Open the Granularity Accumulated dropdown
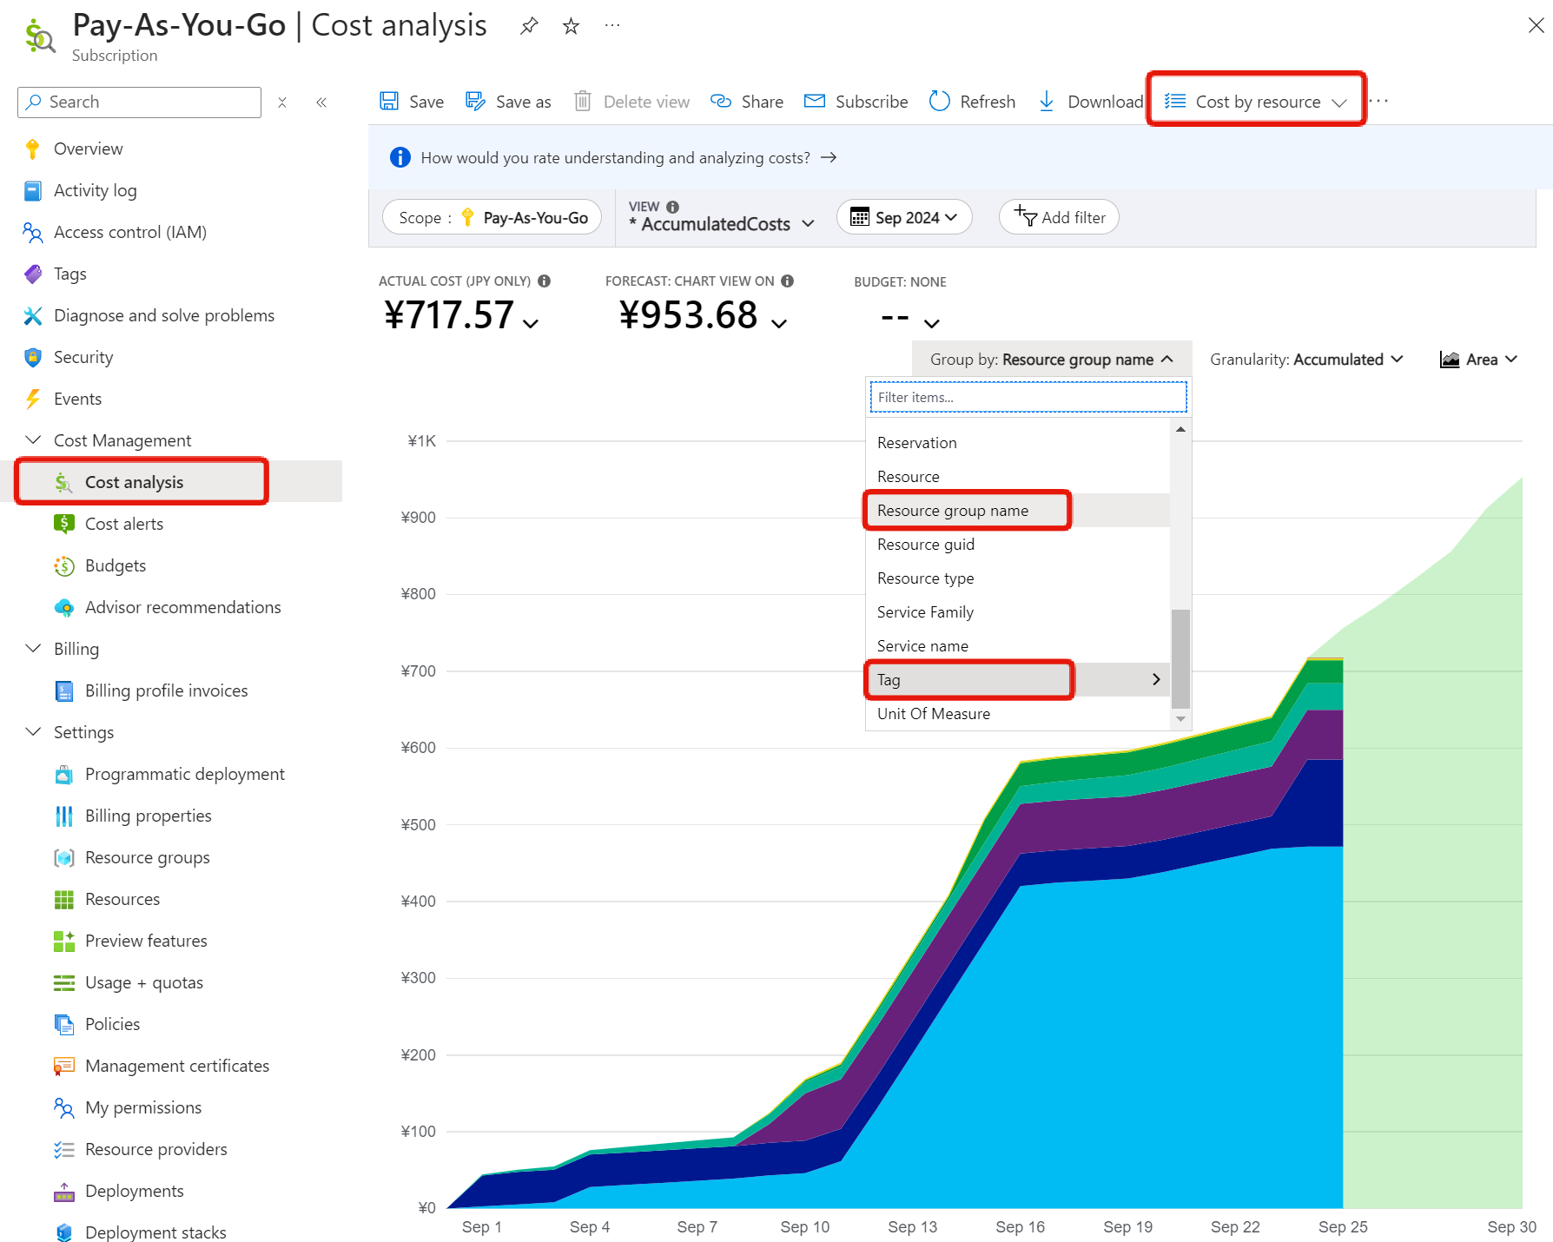1553x1242 pixels. (x=1306, y=360)
